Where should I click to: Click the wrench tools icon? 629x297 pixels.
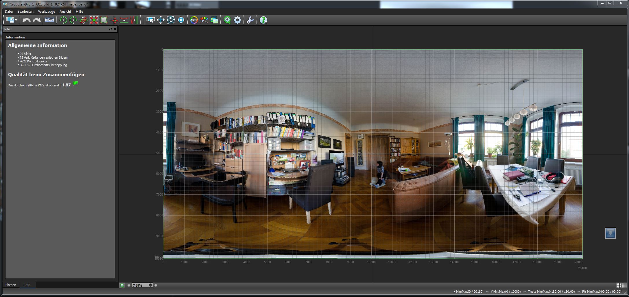pos(250,20)
